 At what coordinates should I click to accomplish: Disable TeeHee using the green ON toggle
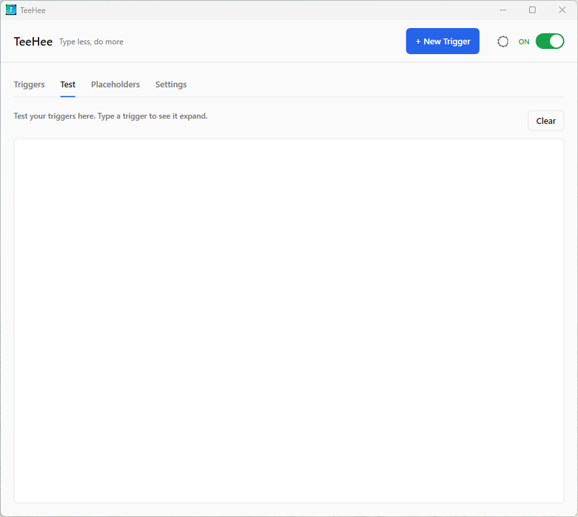[x=549, y=40]
